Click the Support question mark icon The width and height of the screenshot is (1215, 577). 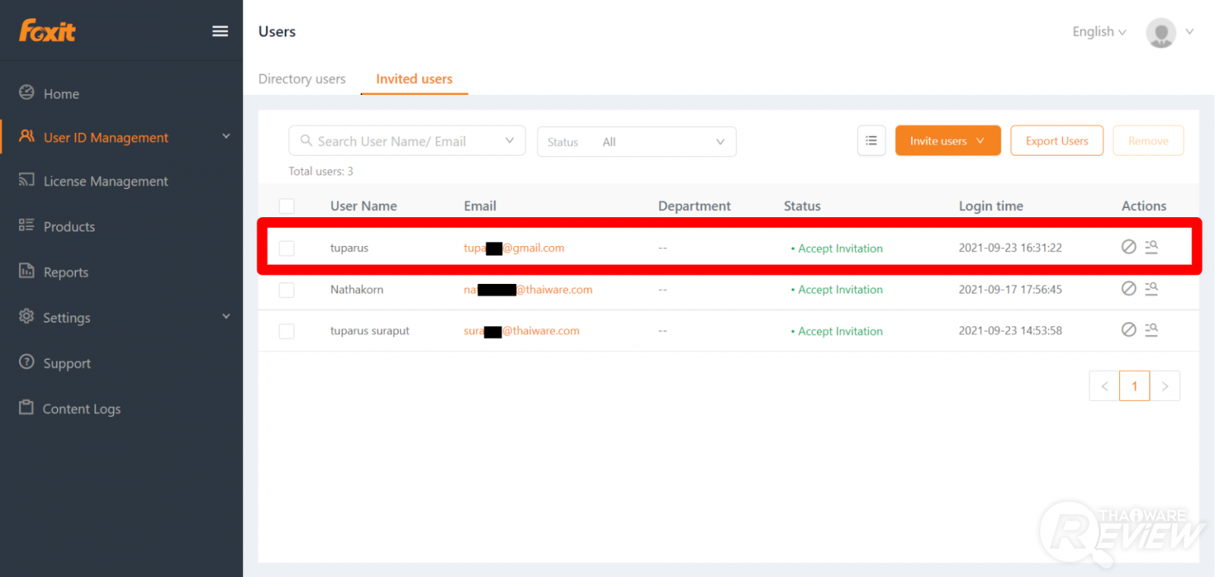tap(27, 362)
